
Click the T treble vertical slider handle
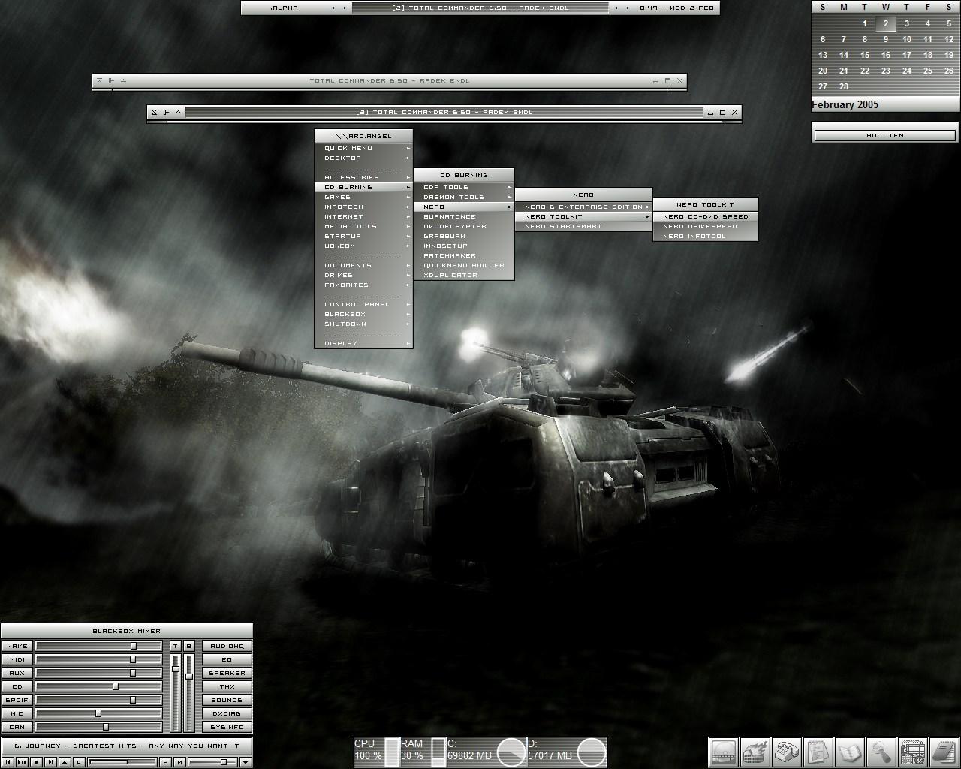pyautogui.click(x=176, y=668)
